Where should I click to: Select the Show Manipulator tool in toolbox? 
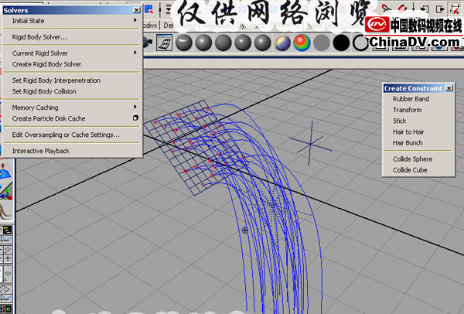6,191
